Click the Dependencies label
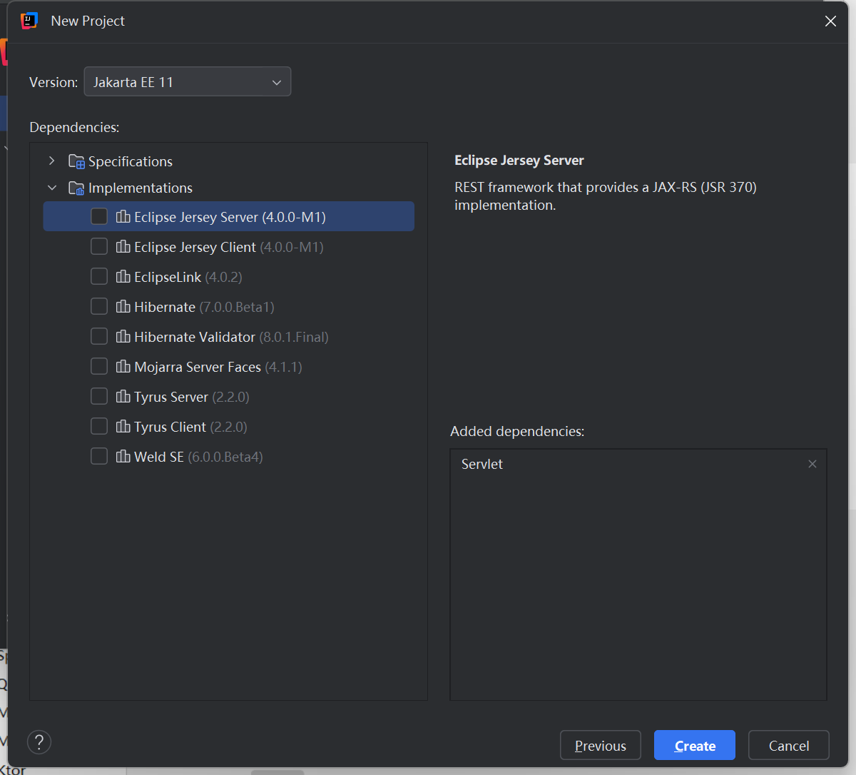Screen dimensions: 856x775 tap(74, 127)
